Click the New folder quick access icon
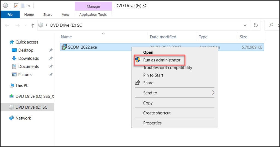Screen dimensions: 280x147 click(x=23, y=6)
